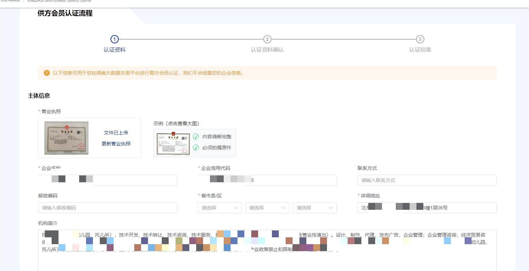Select the 认证结果 step label
This screenshot has width=529, height=271.
pyautogui.click(x=420, y=50)
